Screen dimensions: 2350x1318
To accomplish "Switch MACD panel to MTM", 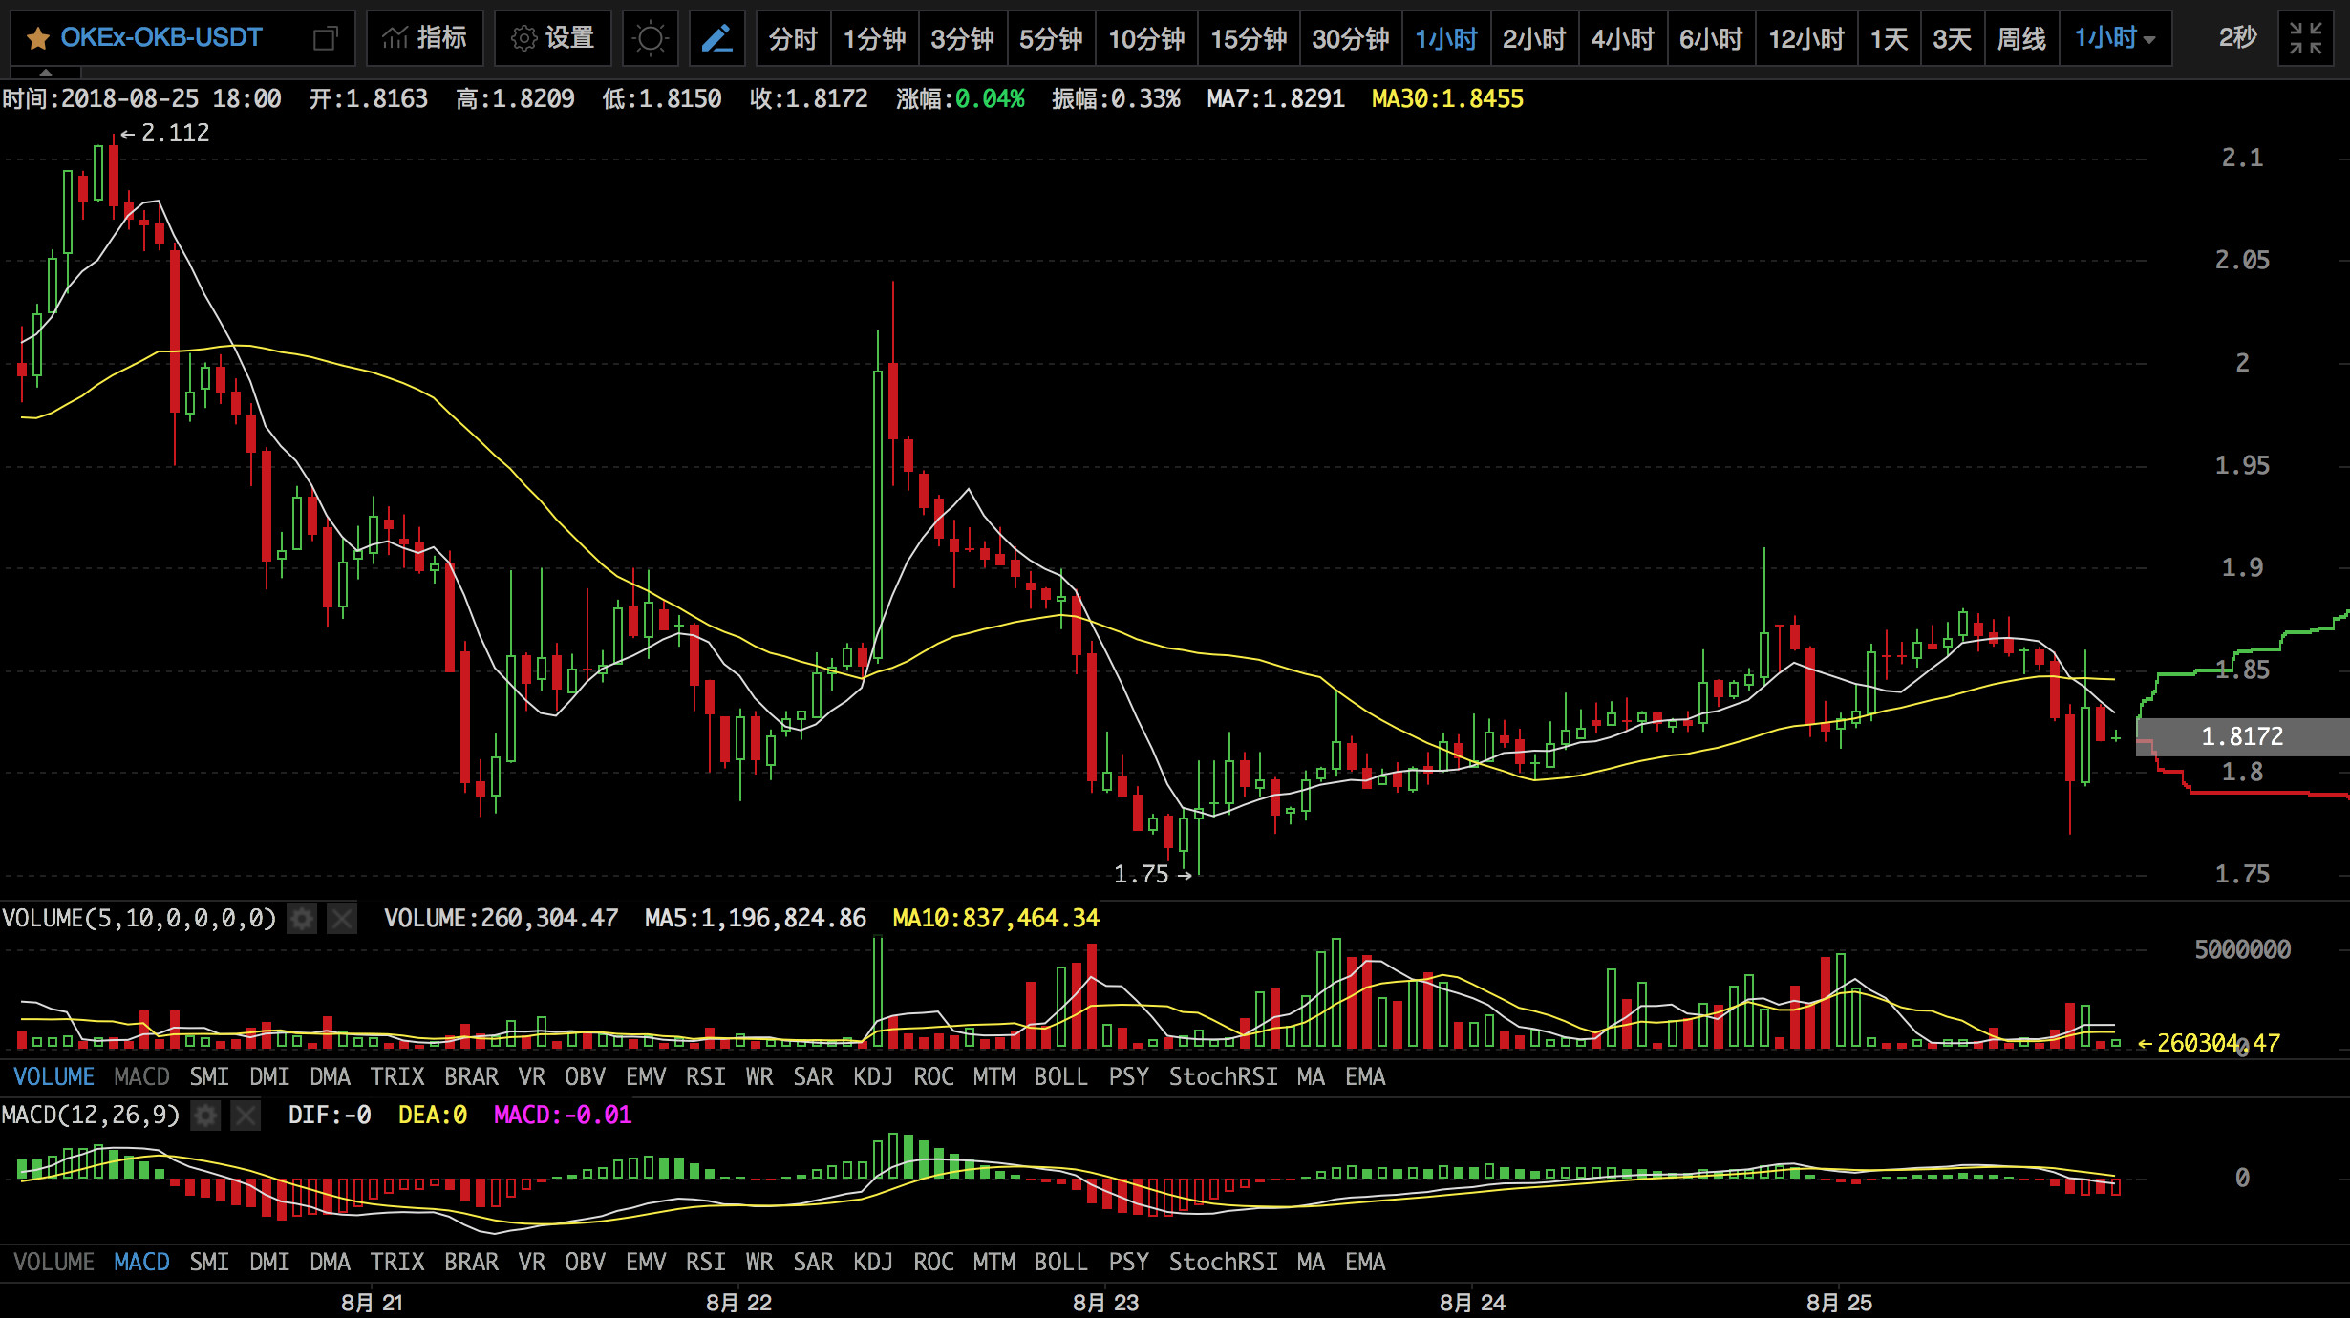I will pos(993,1262).
